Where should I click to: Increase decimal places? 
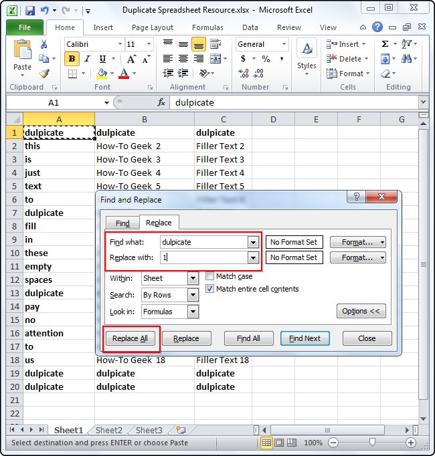click(x=244, y=74)
